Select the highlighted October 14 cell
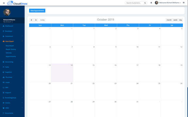188x117 pixels. (x=62, y=73)
